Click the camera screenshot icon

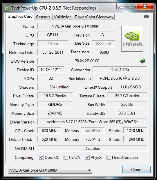[146, 17]
